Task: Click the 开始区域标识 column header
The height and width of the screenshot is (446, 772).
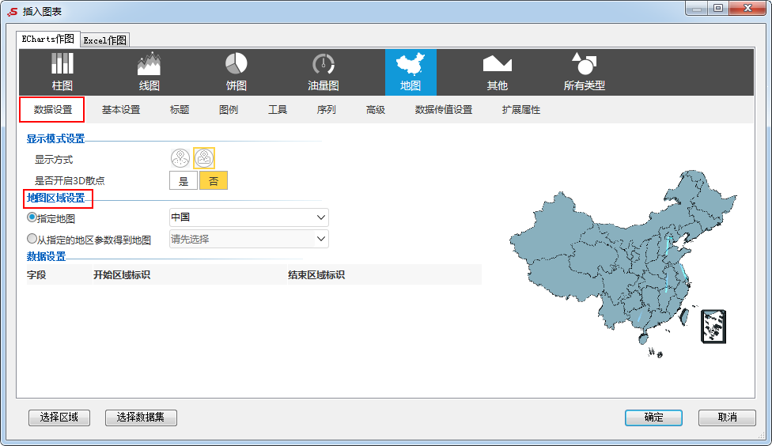Action: (x=122, y=274)
